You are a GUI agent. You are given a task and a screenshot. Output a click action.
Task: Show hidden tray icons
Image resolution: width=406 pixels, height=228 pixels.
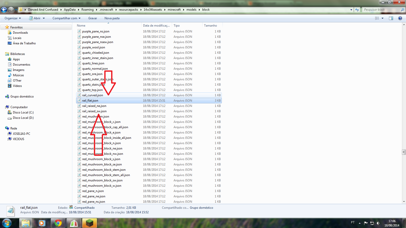360,223
